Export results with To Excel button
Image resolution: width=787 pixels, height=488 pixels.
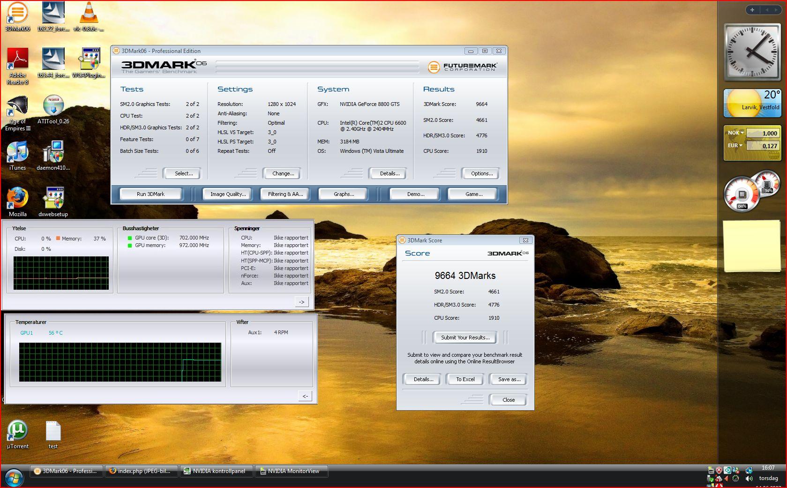tap(465, 379)
